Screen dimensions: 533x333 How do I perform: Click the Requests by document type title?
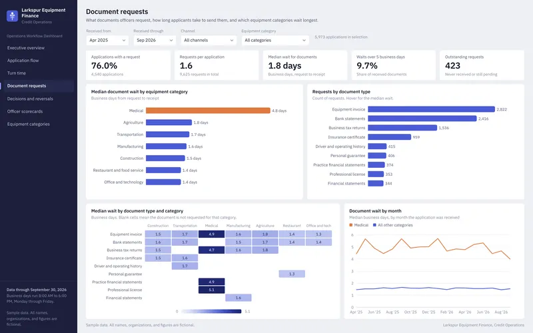[x=341, y=92]
